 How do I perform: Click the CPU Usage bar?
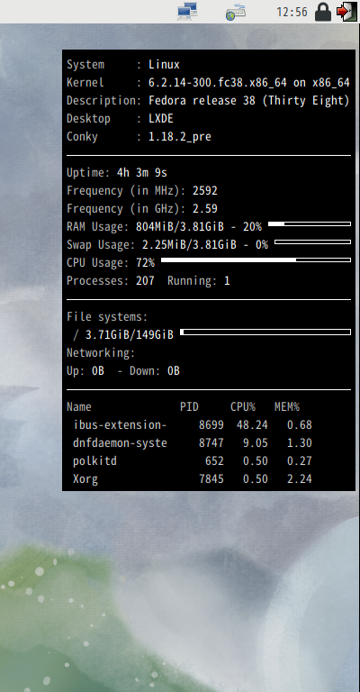256,259
